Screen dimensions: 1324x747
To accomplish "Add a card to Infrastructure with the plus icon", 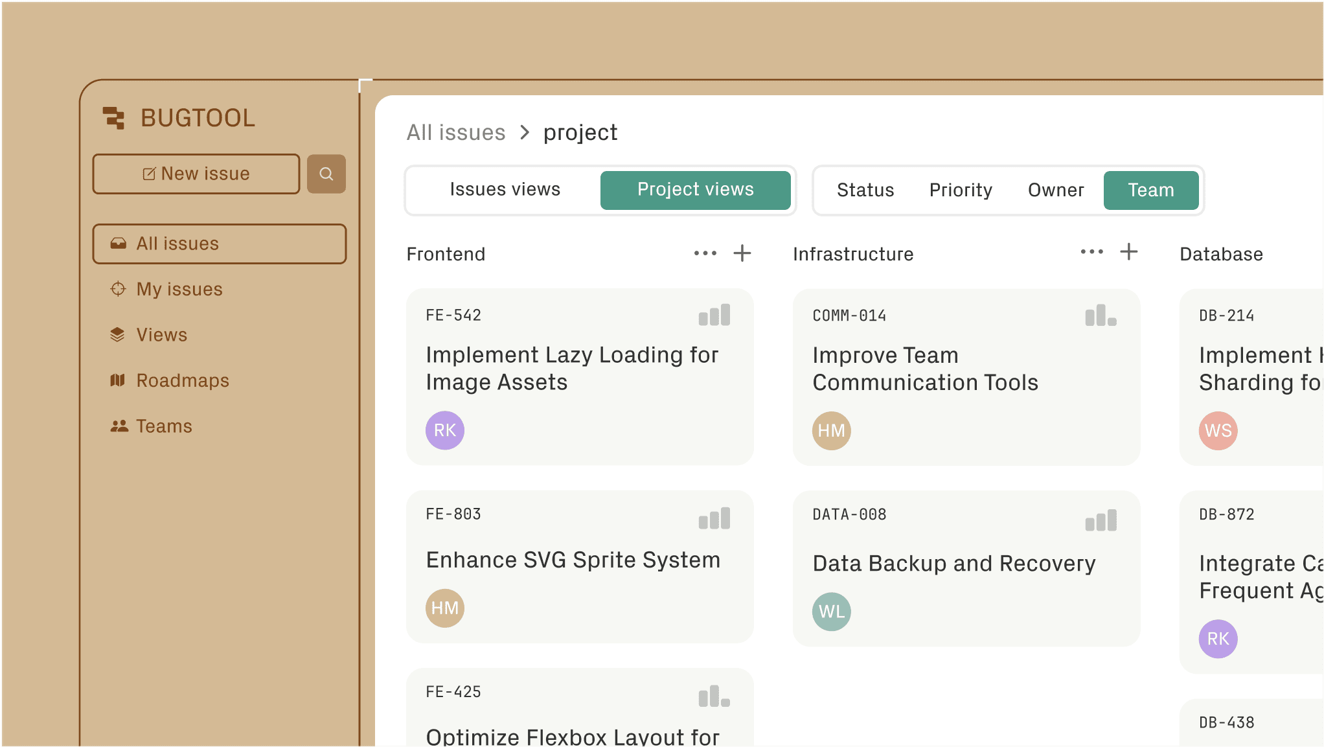I will tap(1129, 251).
